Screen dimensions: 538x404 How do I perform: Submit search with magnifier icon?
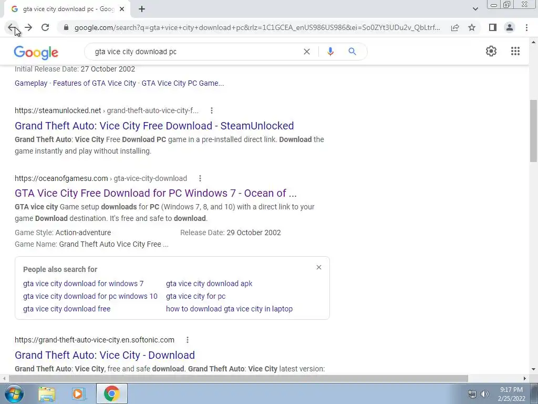352,52
